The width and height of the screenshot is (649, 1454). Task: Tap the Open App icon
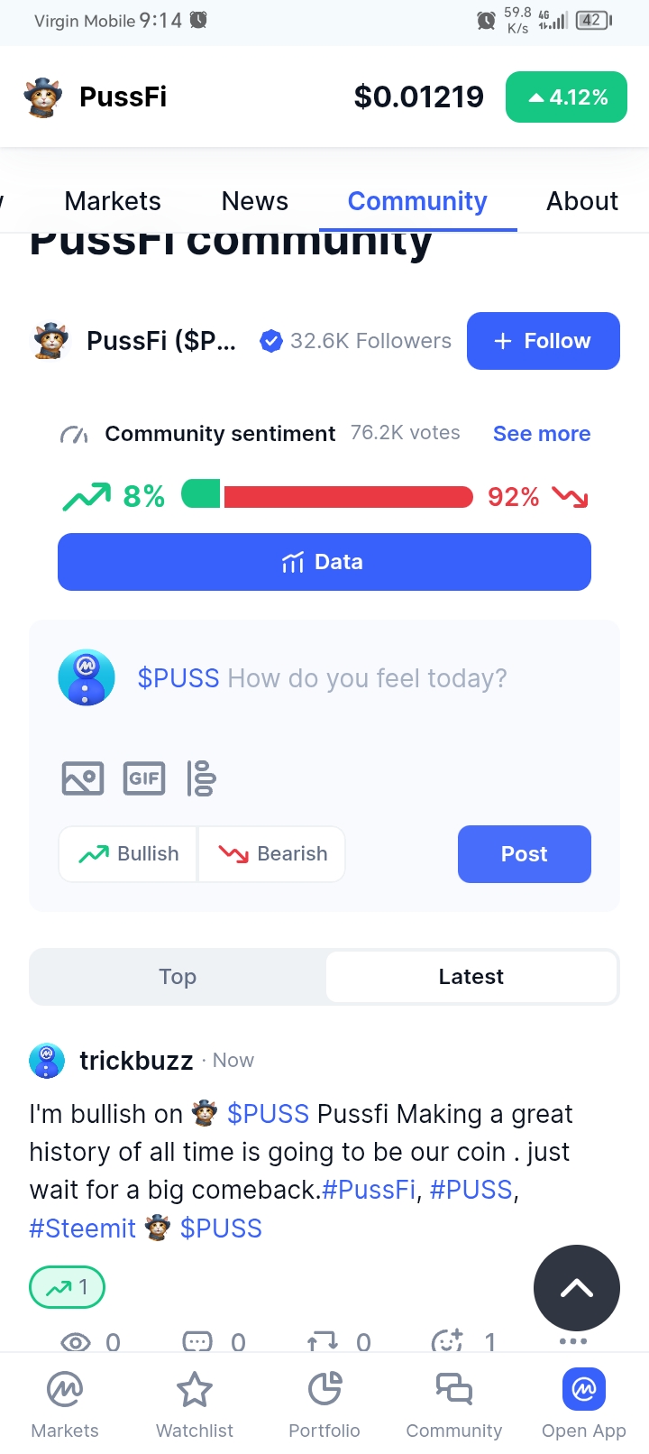click(x=583, y=1390)
